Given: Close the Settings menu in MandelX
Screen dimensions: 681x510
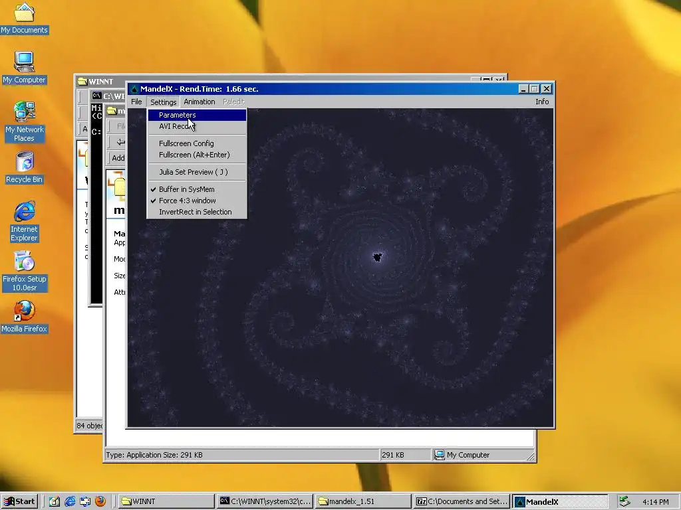Looking at the screenshot, I should [164, 102].
